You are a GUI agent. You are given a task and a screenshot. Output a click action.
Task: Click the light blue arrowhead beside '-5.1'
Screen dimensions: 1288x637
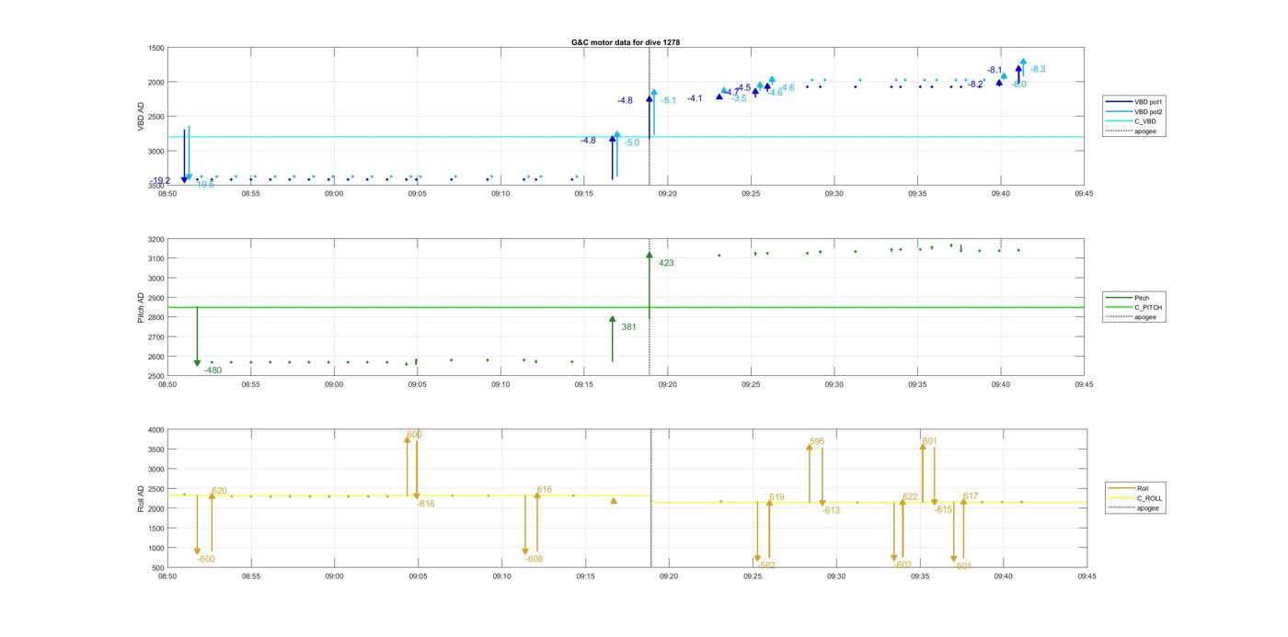pos(654,92)
